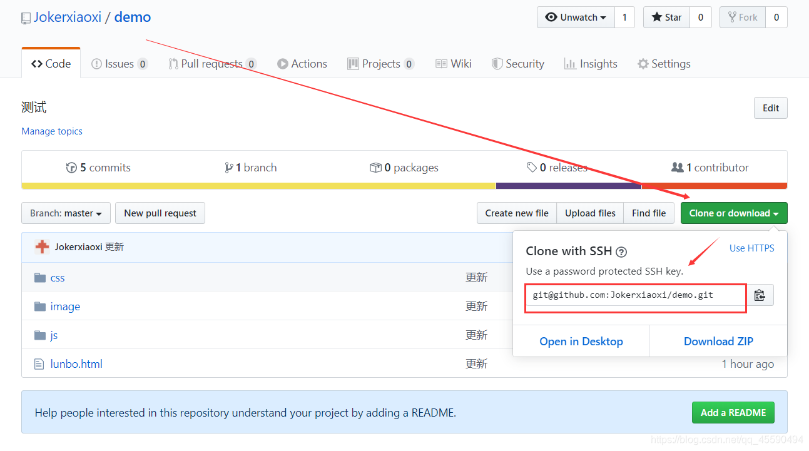Screen dimensions: 809x451
Task: Click the Find file button
Action: click(649, 213)
